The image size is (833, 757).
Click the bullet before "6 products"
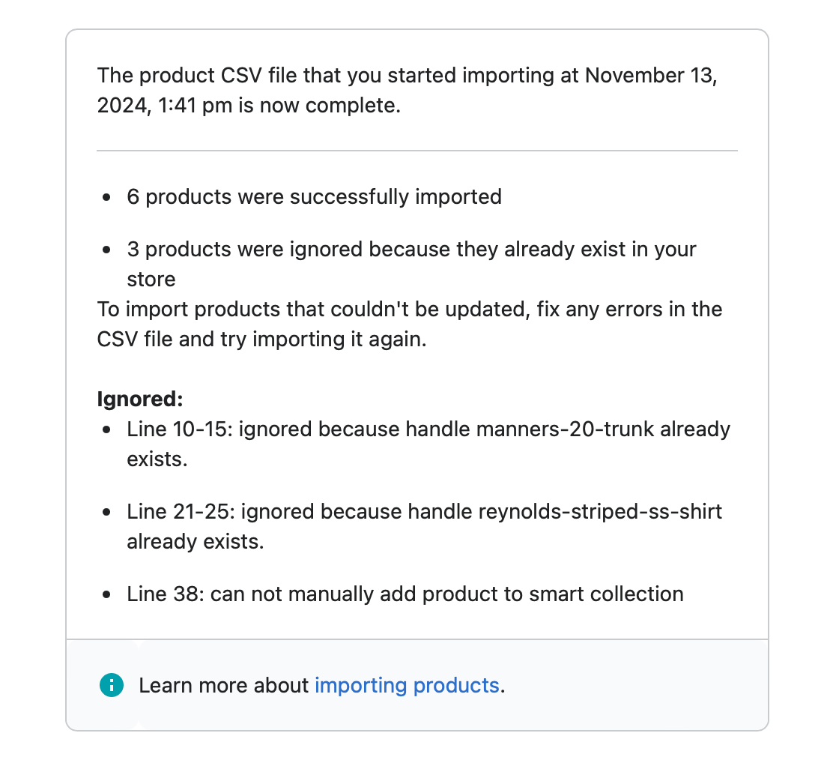[108, 197]
